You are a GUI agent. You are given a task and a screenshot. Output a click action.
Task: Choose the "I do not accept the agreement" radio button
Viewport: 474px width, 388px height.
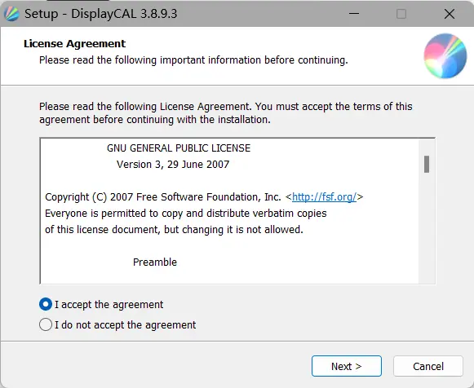pyautogui.click(x=46, y=324)
